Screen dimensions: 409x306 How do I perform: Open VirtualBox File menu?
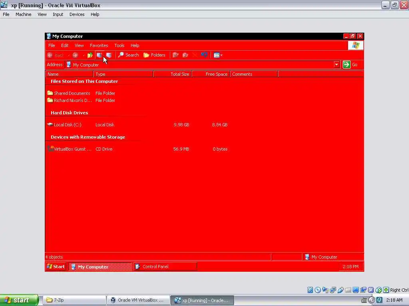coord(6,14)
